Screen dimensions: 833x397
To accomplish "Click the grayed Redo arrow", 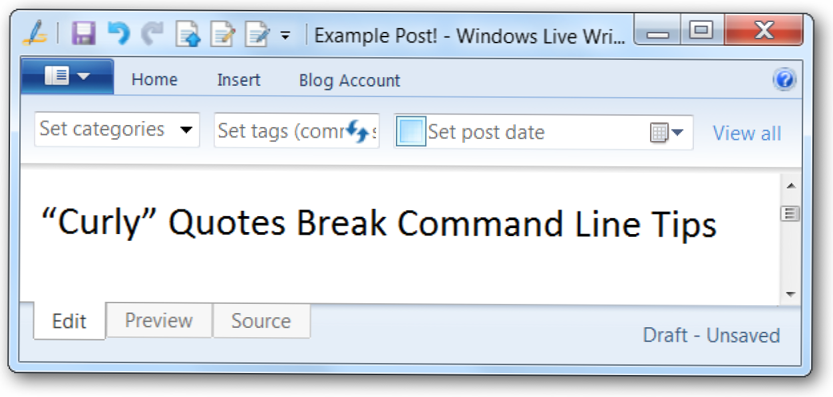I will [x=152, y=33].
